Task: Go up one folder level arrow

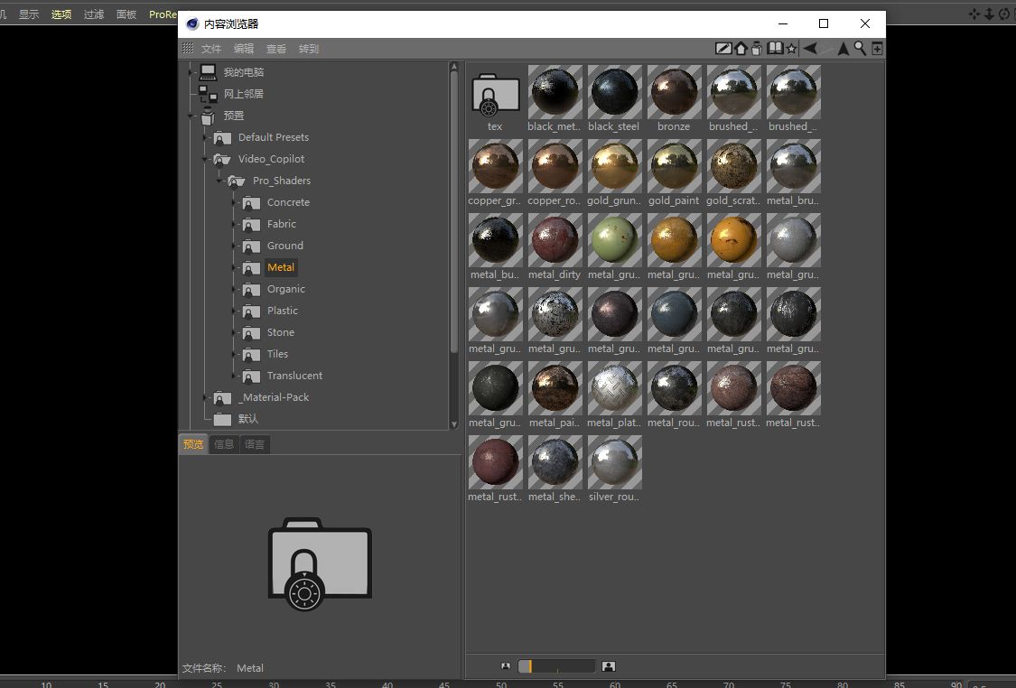Action: (843, 49)
